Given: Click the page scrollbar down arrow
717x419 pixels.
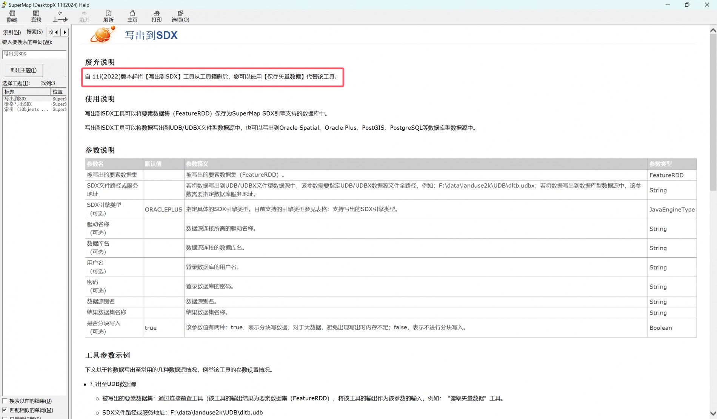Looking at the screenshot, I should [x=713, y=413].
